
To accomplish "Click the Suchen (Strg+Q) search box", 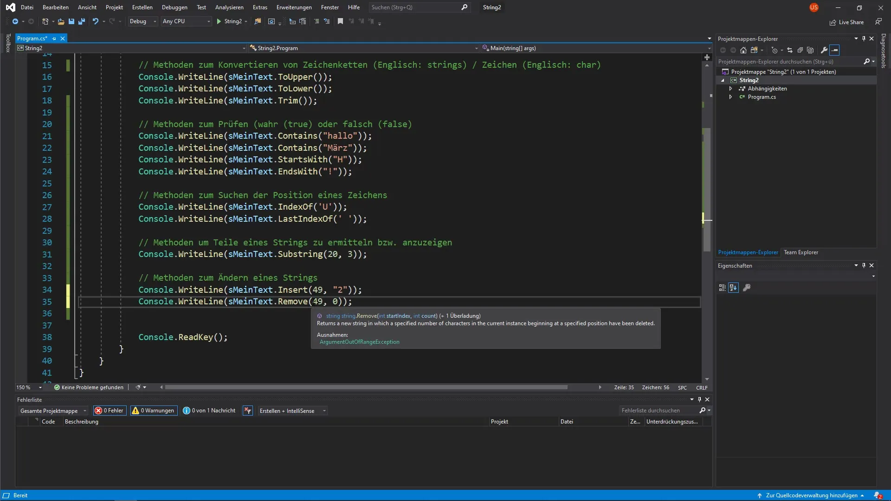I will 419,7.
